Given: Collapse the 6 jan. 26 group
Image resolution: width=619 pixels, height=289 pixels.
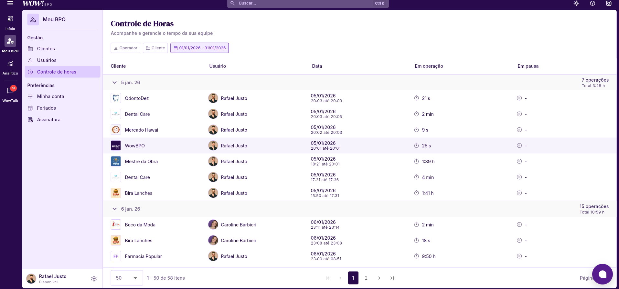Looking at the screenshot, I should (x=114, y=209).
